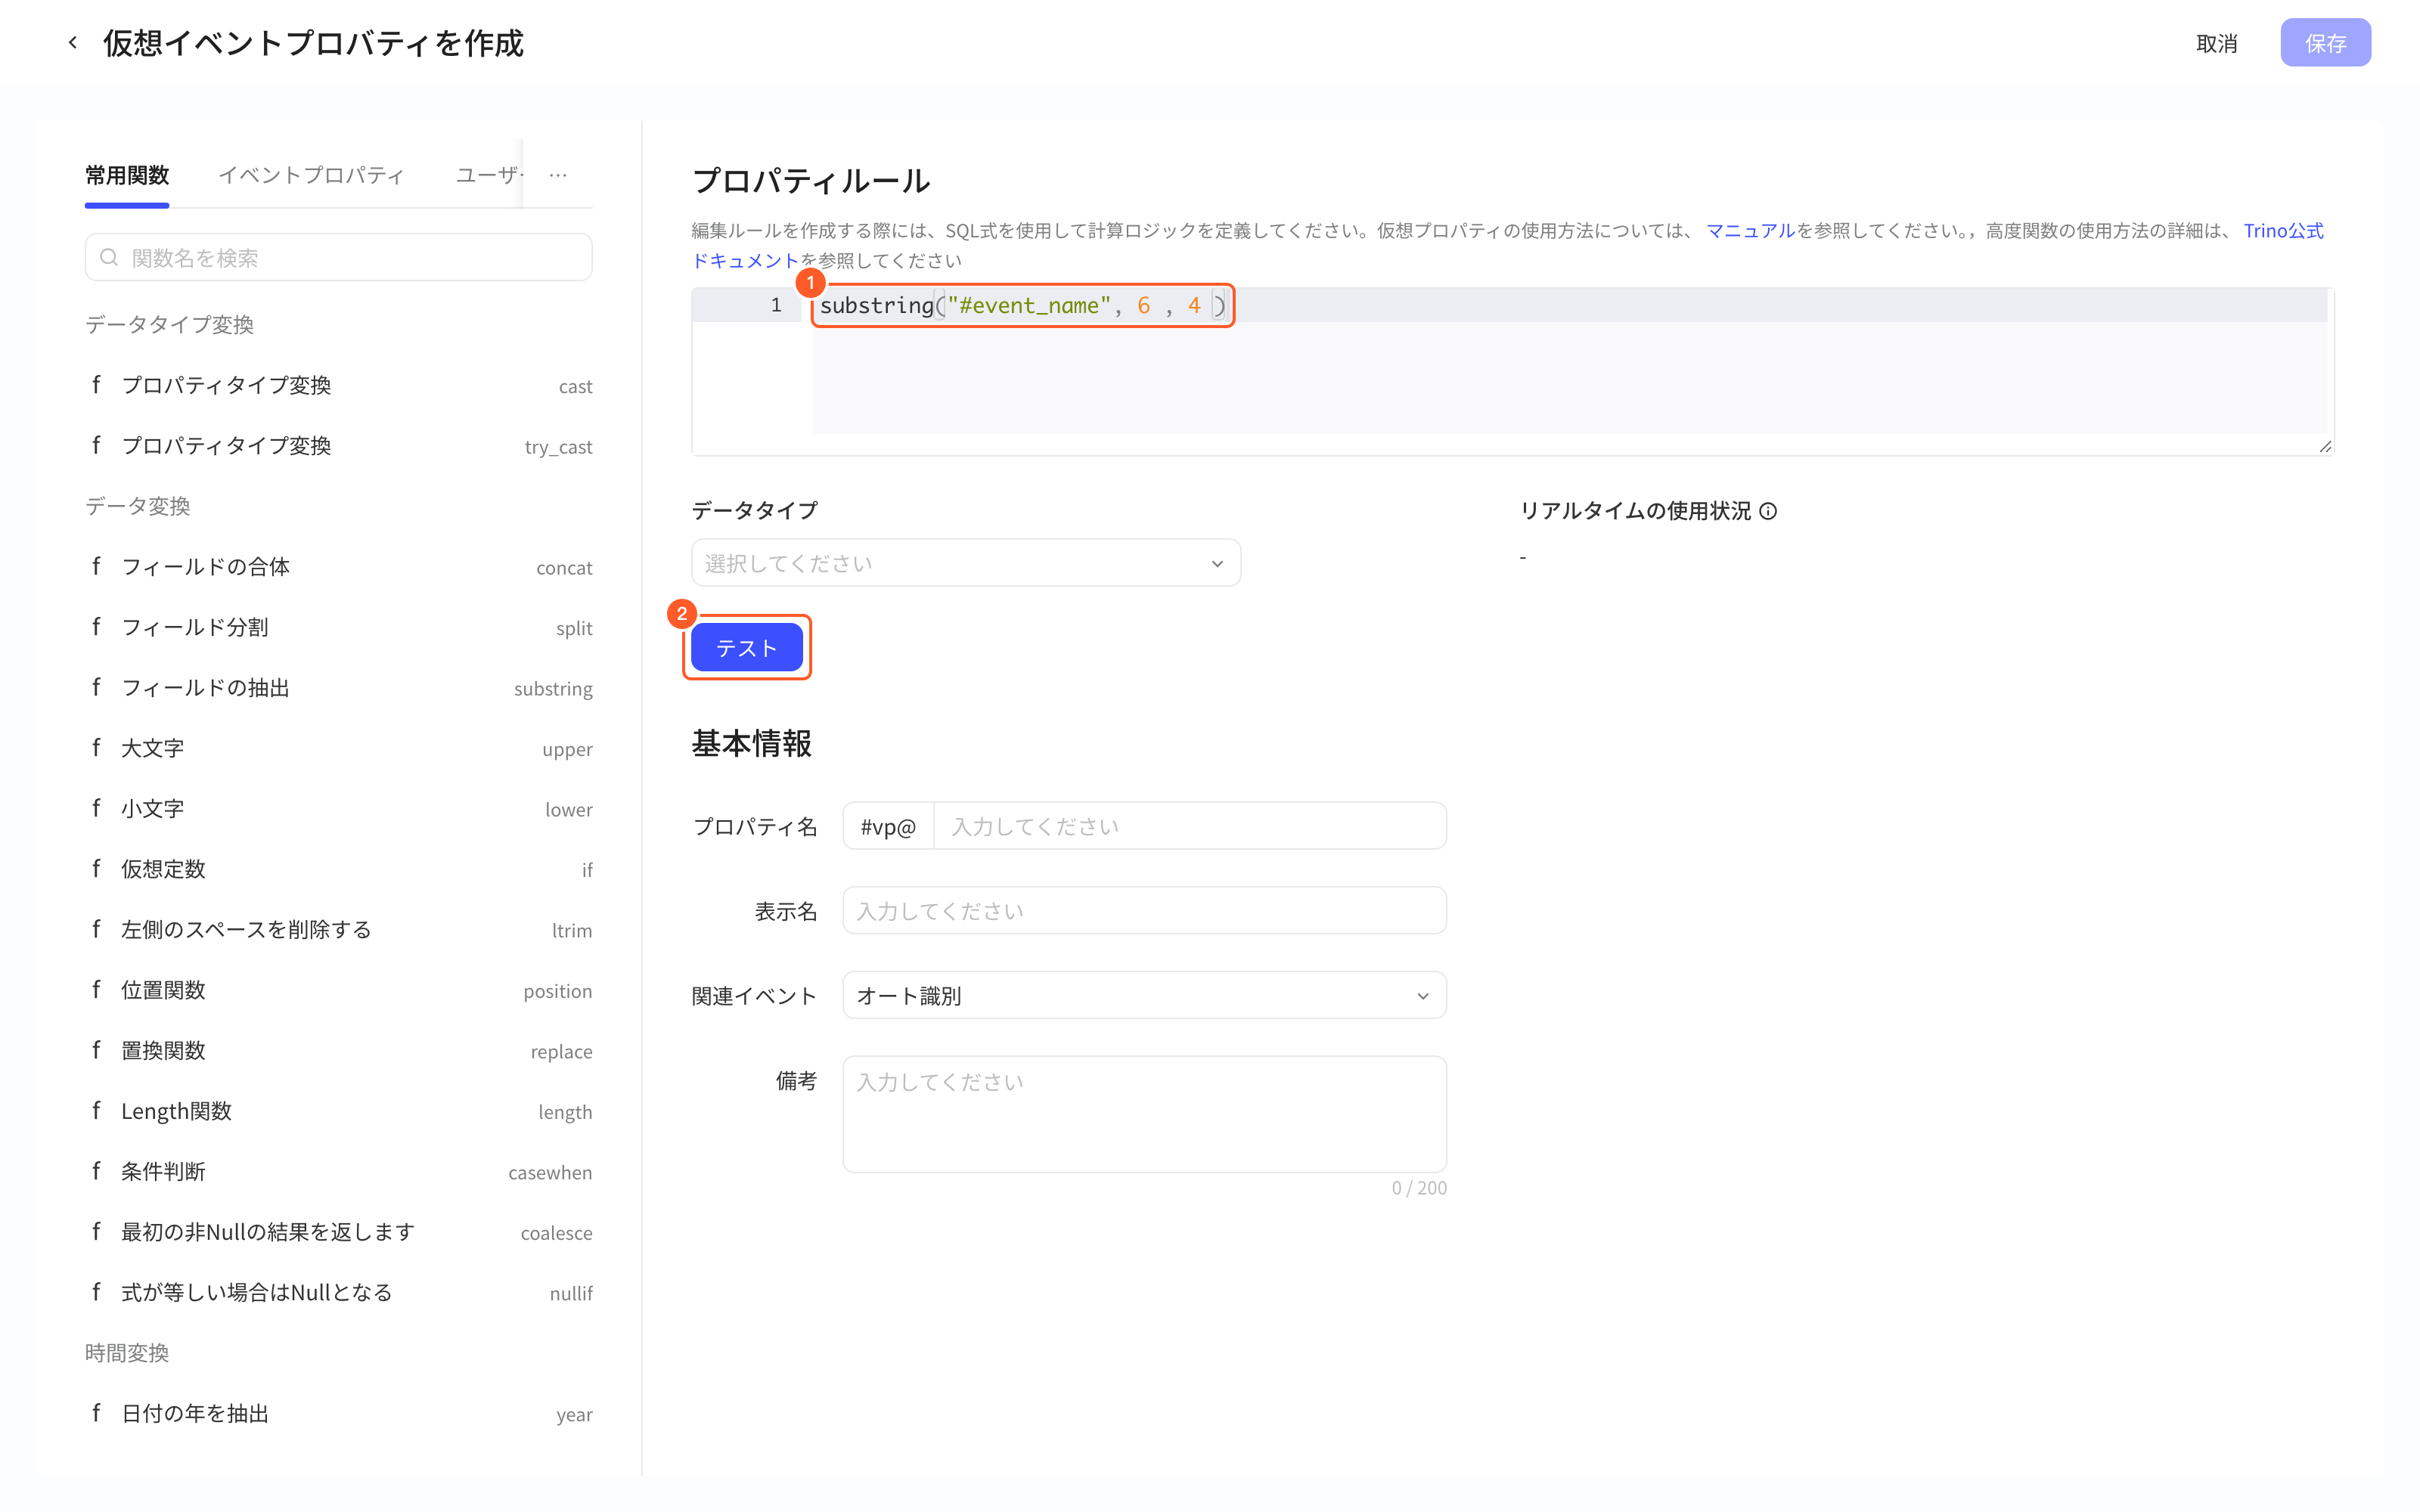Select the 小文字 lower function
The height and width of the screenshot is (1512, 2420).
coord(338,809)
